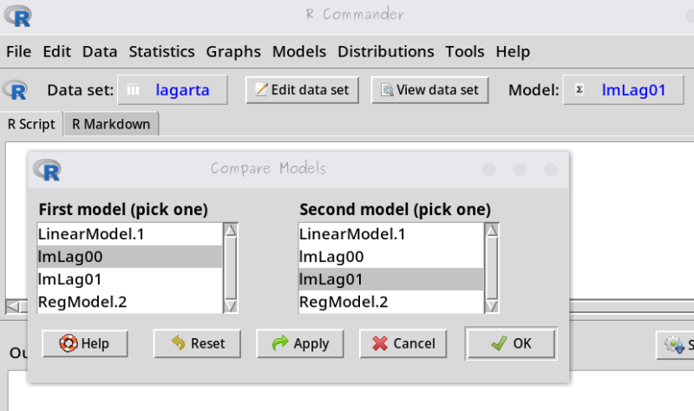Select RegModel.2 in Second model list

tap(390, 302)
